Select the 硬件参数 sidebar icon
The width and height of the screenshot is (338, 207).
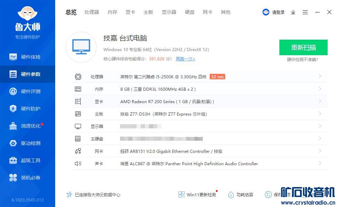(x=13, y=74)
